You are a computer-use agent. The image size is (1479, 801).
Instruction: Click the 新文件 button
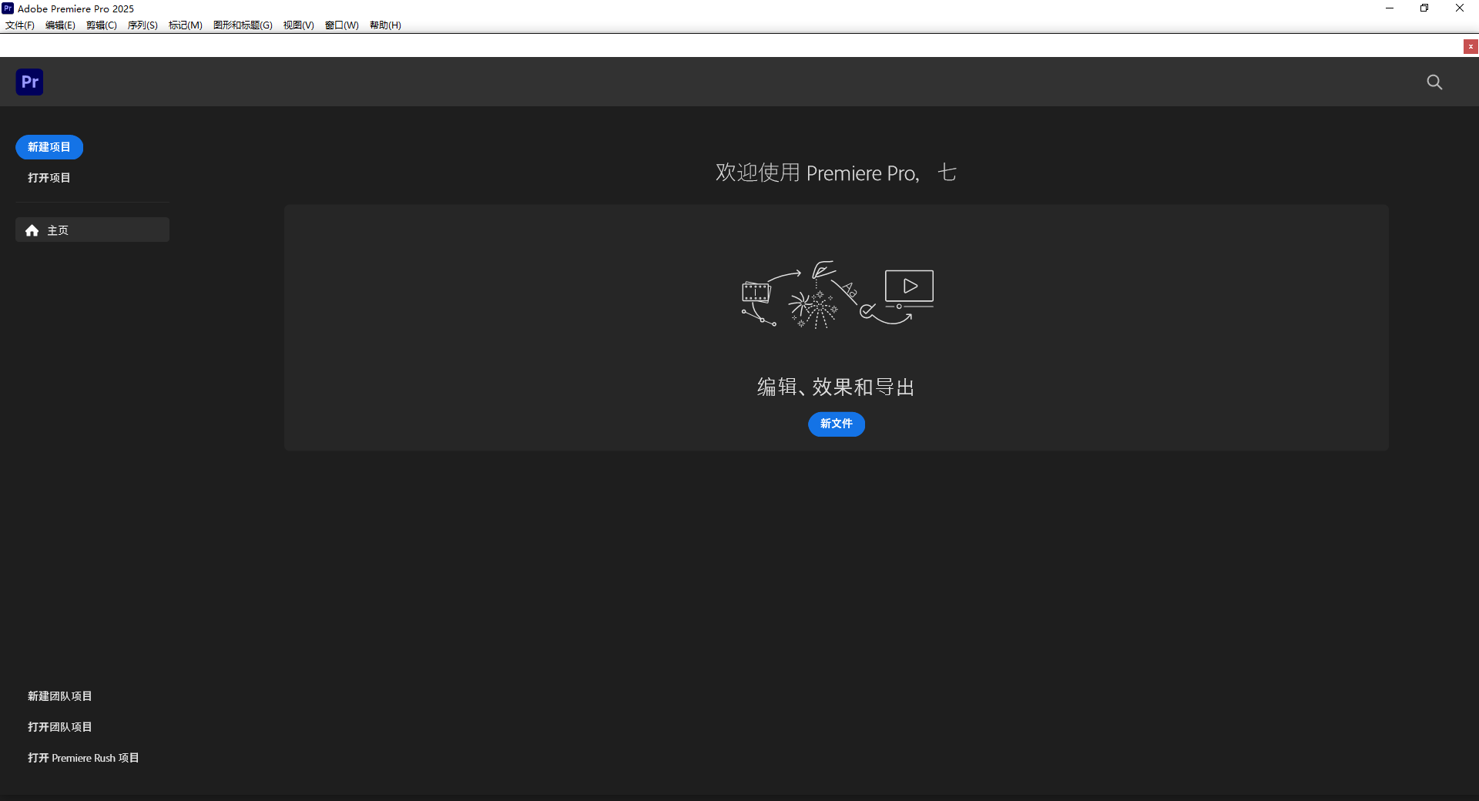(836, 424)
